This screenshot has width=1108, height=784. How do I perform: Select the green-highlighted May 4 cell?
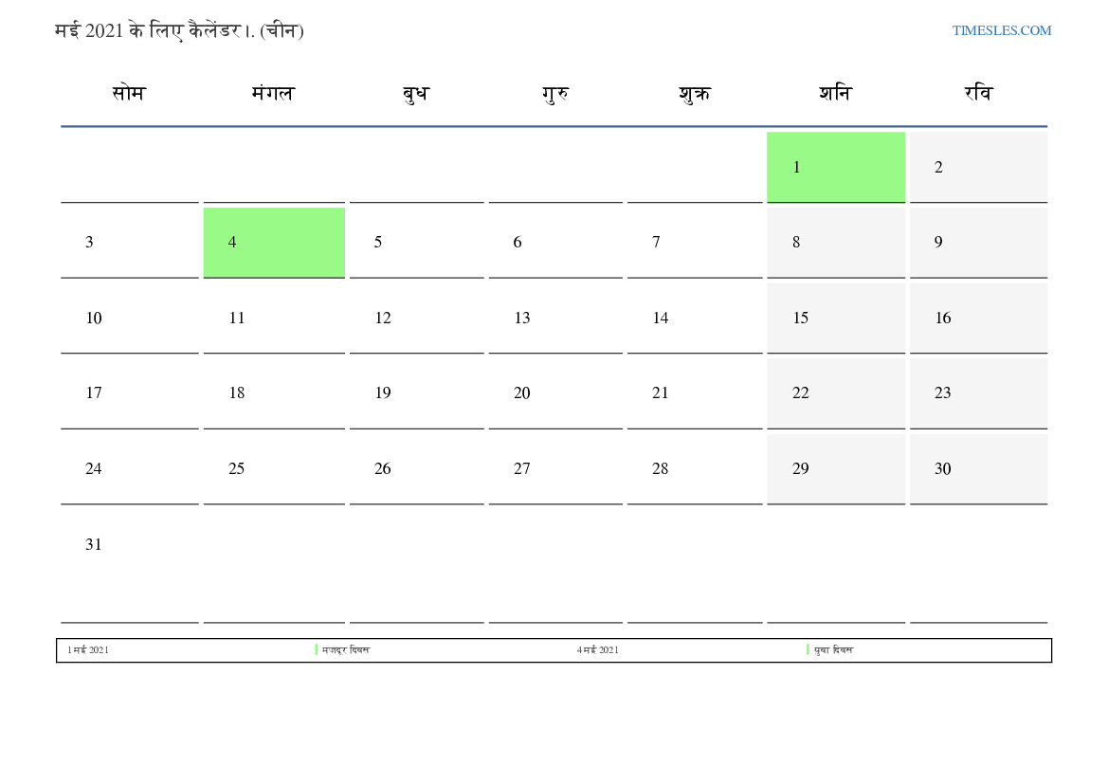click(273, 242)
